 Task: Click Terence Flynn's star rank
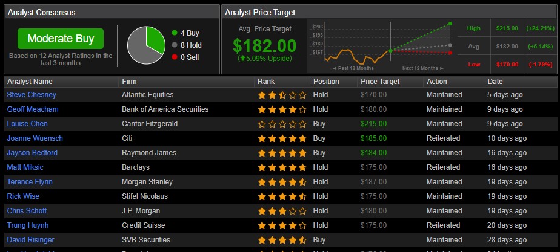click(282, 182)
